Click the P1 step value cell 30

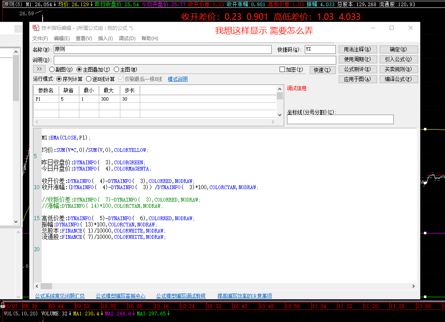pyautogui.click(x=130, y=99)
